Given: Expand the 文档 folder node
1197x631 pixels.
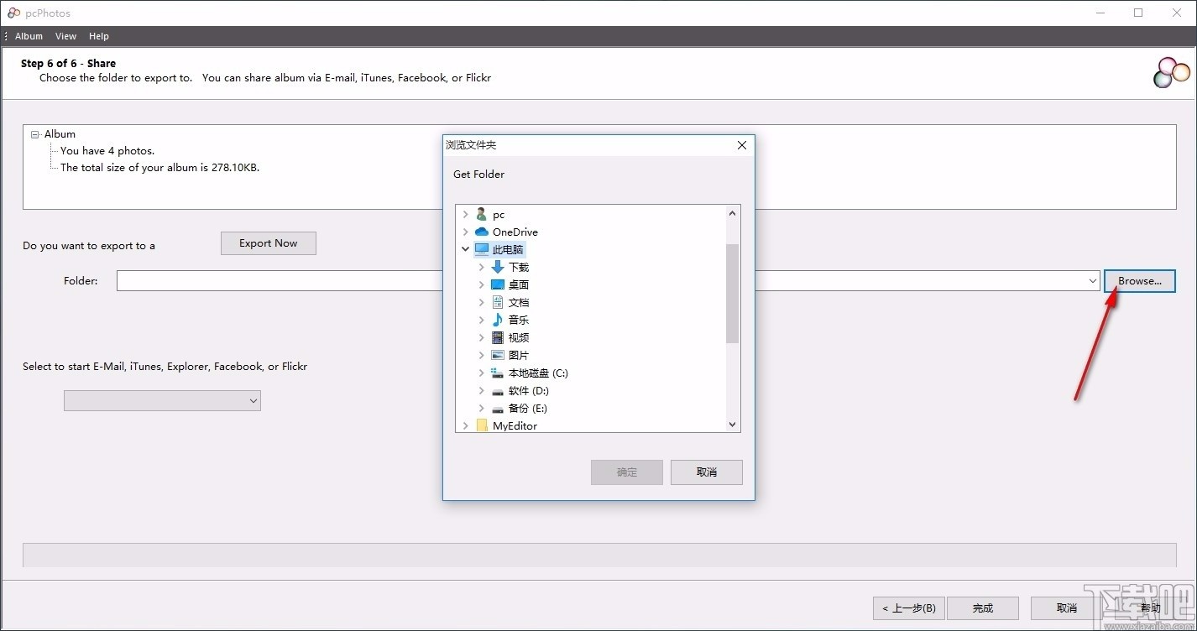Looking at the screenshot, I should (x=482, y=302).
